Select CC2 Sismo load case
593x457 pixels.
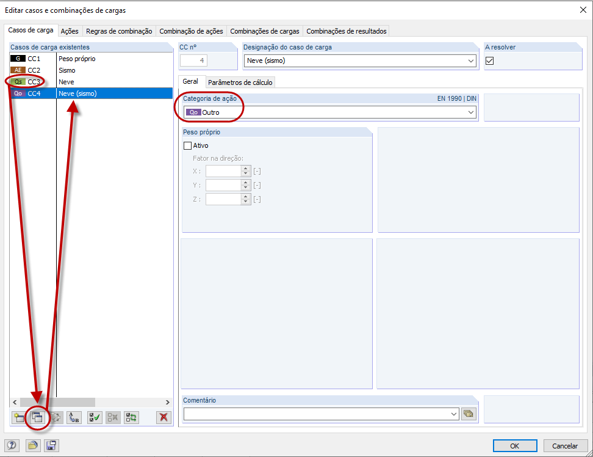[91, 70]
